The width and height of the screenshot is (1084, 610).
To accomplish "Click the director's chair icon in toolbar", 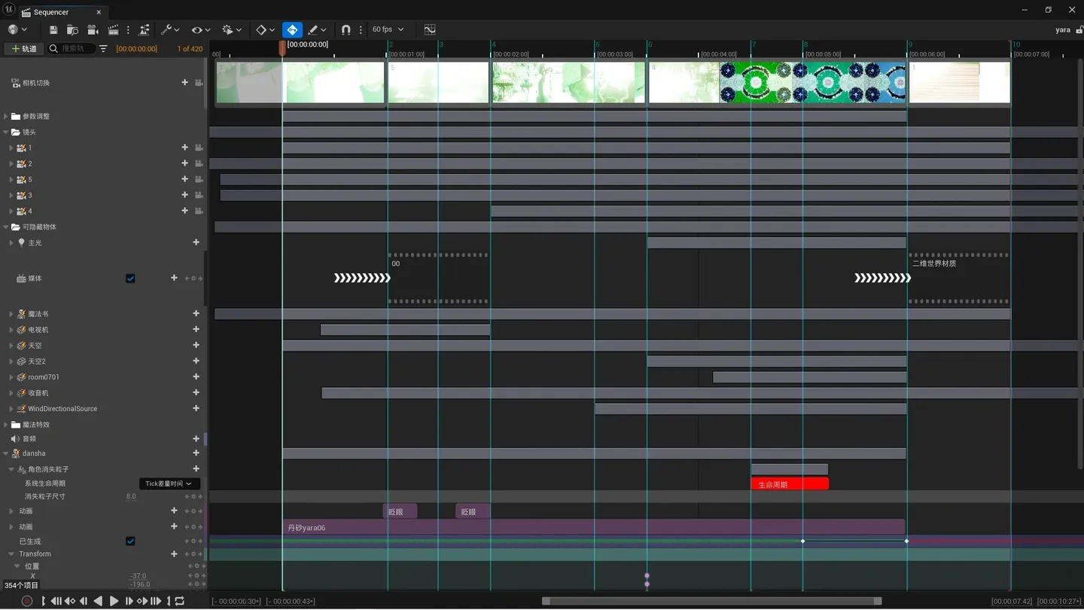I will [144, 30].
